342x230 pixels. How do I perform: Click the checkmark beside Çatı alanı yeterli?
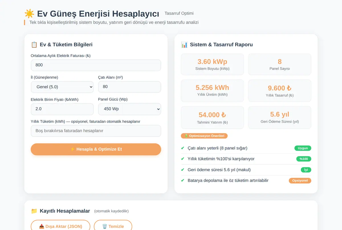(x=183, y=148)
